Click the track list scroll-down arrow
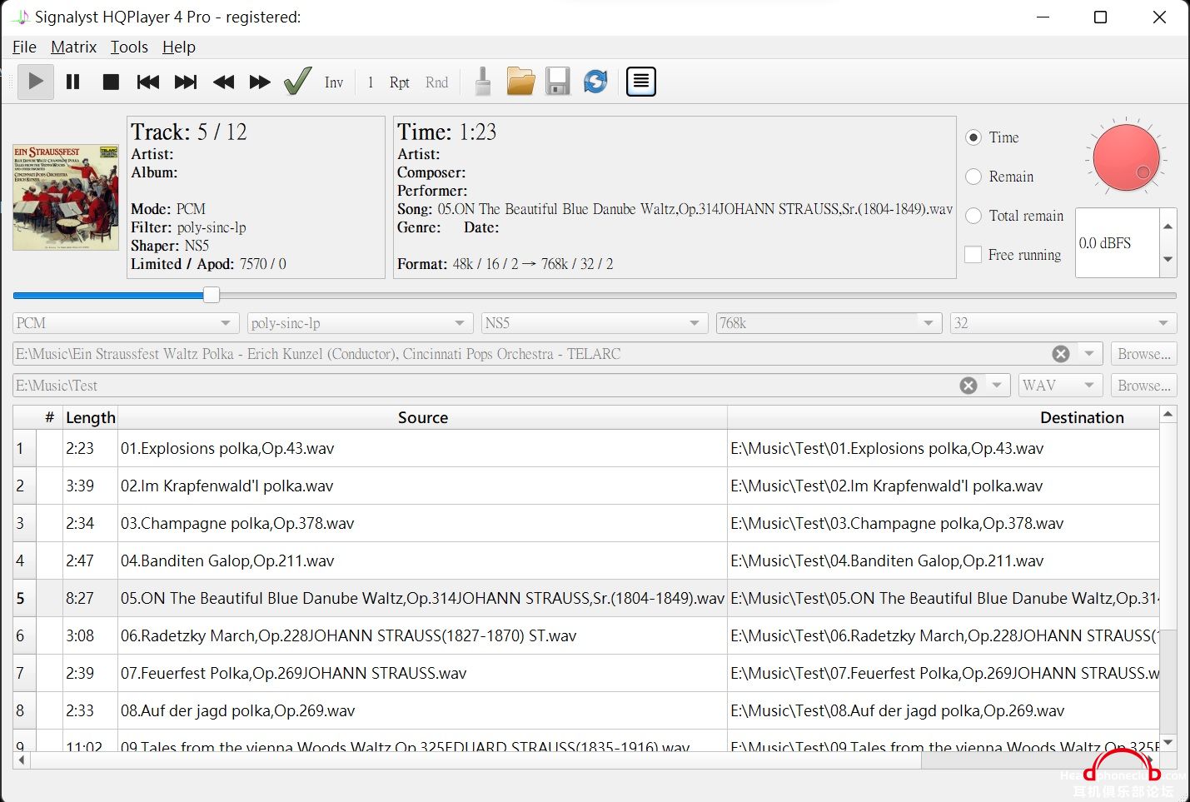Image resolution: width=1190 pixels, height=802 pixels. (x=1168, y=742)
